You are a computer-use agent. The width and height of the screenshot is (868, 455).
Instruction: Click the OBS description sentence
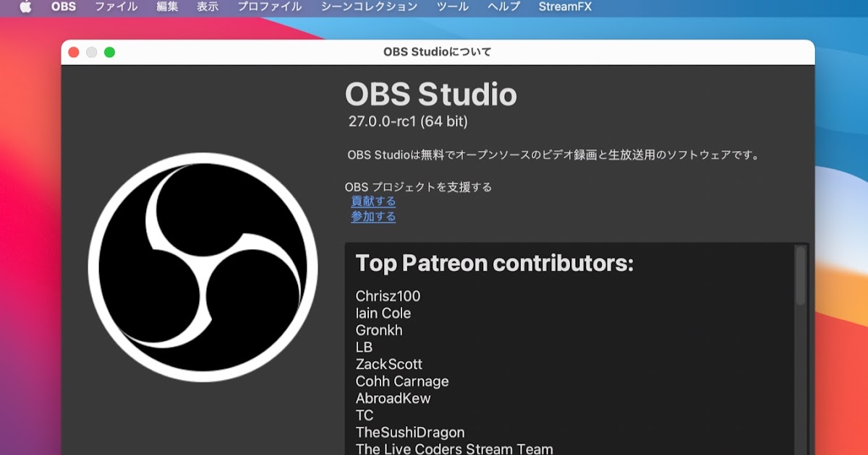[554, 155]
